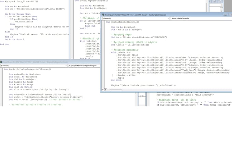
Task: Click the '.Apply' line in SortujTabele window
Action: [x=120, y=78]
